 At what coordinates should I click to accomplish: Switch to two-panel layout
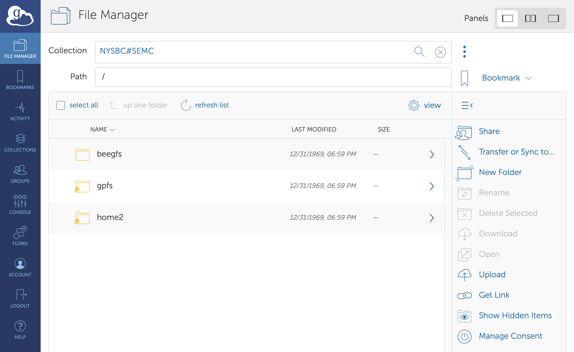[530, 18]
